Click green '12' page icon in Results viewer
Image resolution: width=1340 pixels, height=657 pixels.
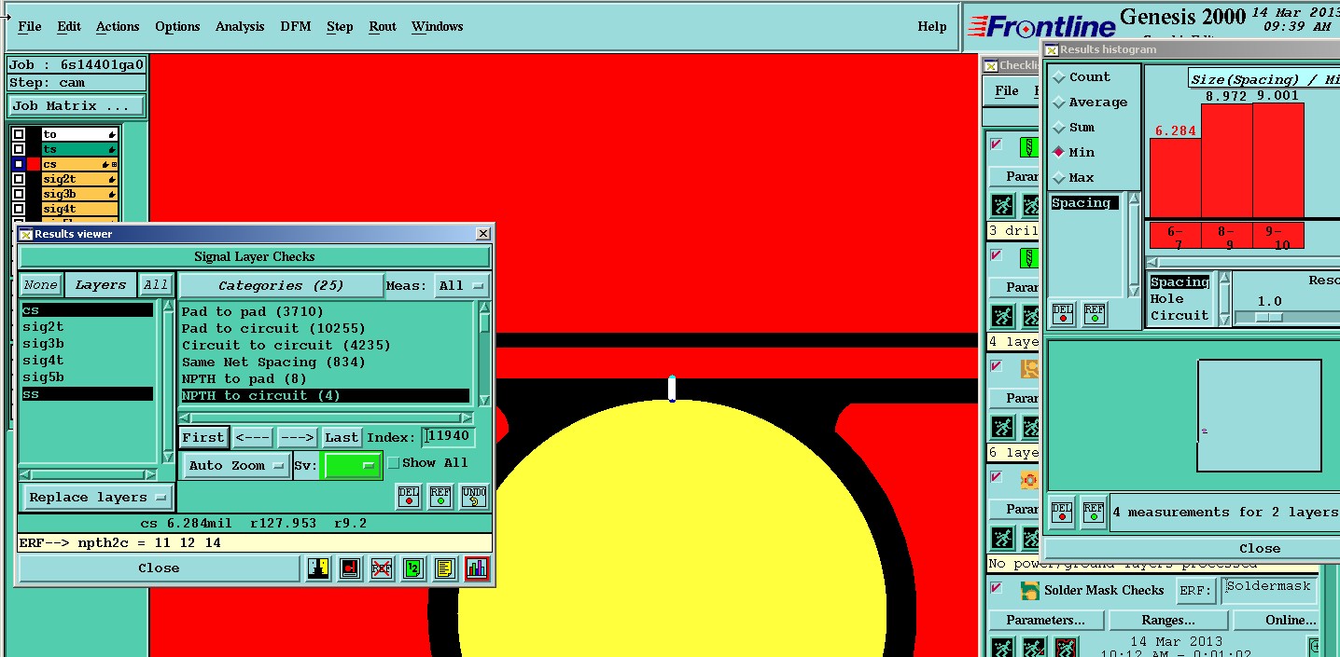tap(413, 568)
